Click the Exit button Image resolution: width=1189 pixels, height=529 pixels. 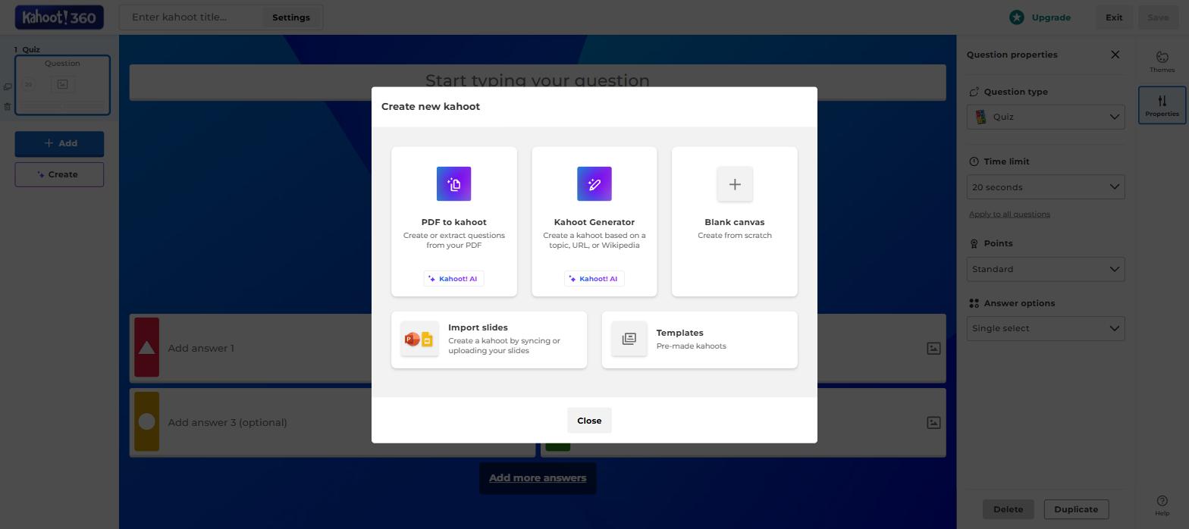click(x=1113, y=17)
